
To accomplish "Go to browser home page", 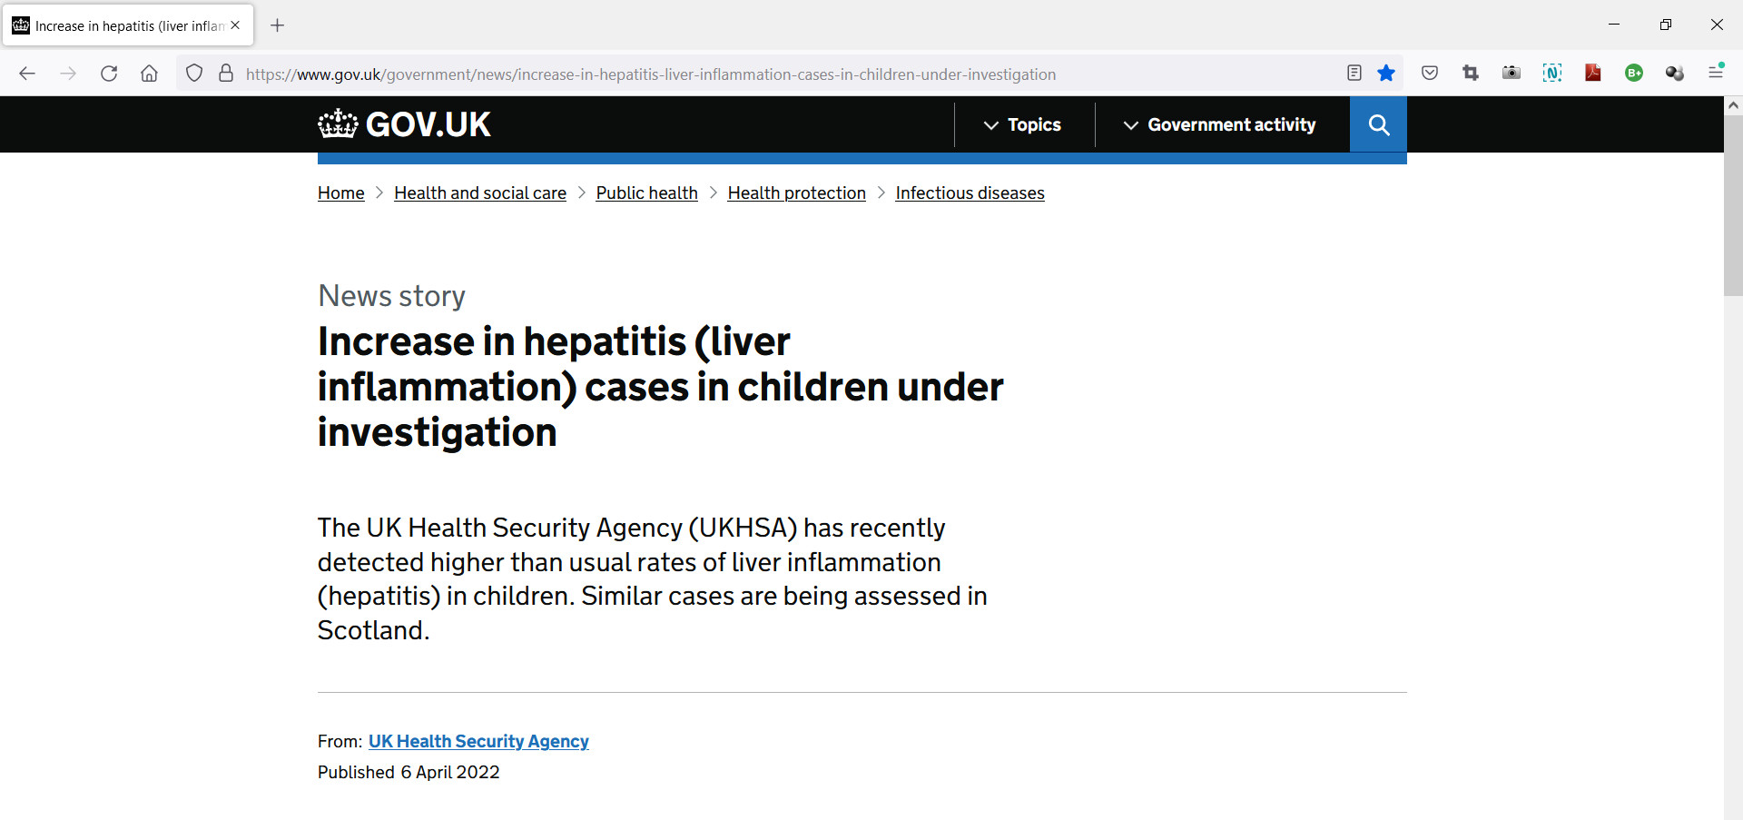I will pyautogui.click(x=150, y=74).
